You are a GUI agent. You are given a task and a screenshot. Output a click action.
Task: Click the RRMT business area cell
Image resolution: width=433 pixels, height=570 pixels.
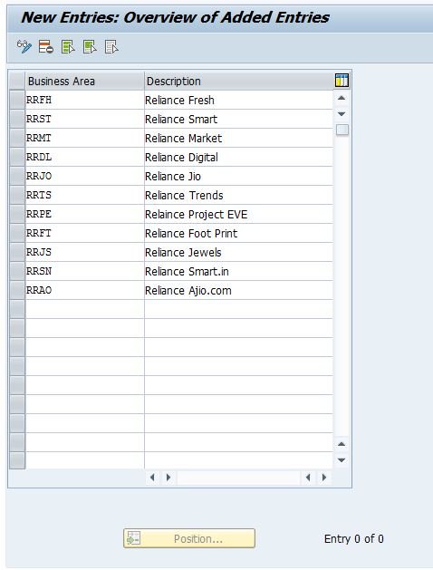point(84,138)
